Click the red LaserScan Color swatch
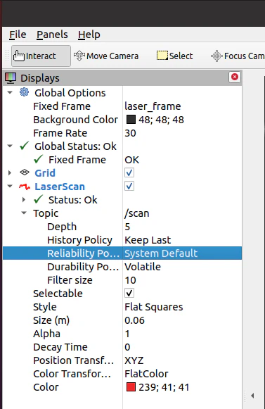 click(131, 387)
